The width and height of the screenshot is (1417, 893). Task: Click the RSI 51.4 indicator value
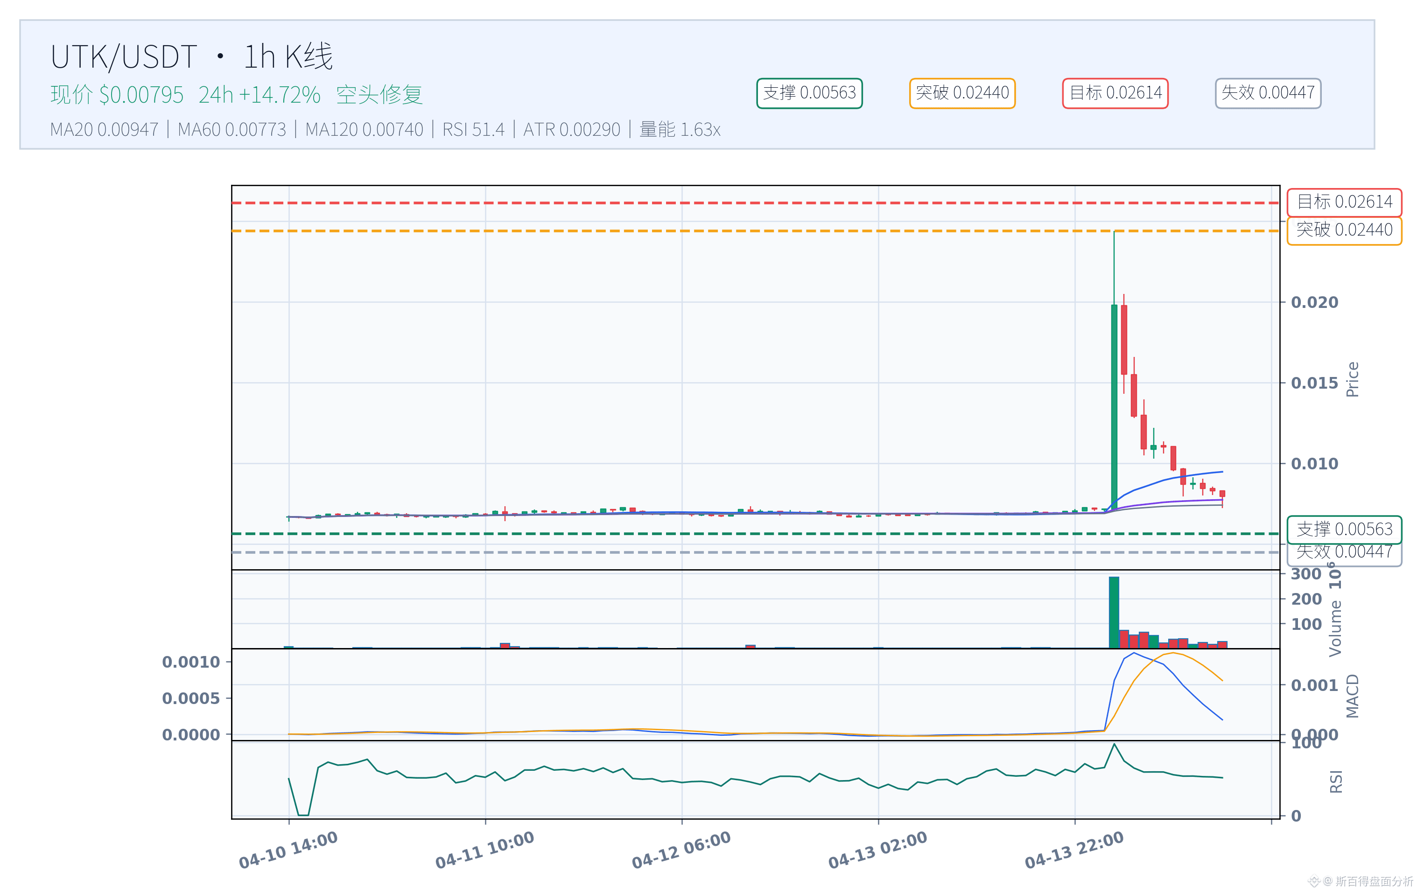[474, 129]
